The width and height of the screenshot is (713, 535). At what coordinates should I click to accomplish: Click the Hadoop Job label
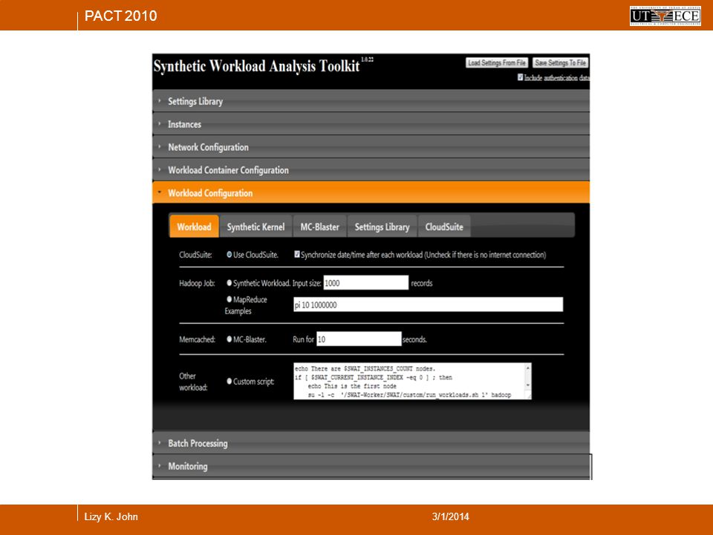(x=197, y=283)
